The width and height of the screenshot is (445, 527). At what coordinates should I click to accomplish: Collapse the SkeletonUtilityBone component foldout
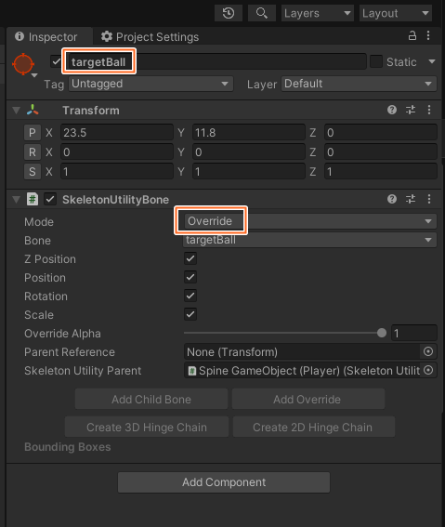(x=16, y=200)
